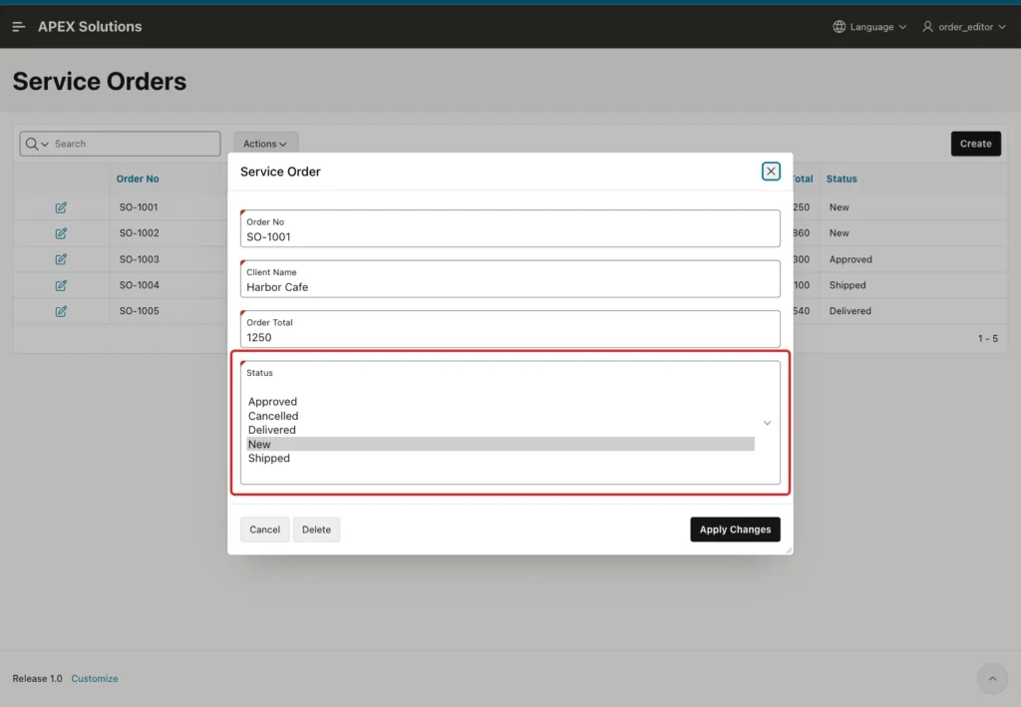1021x707 pixels.
Task: Open the order_editor user menu
Action: tap(964, 27)
